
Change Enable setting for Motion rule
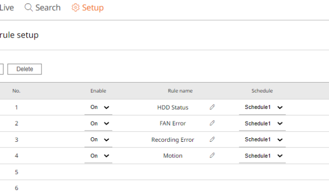click(98, 156)
